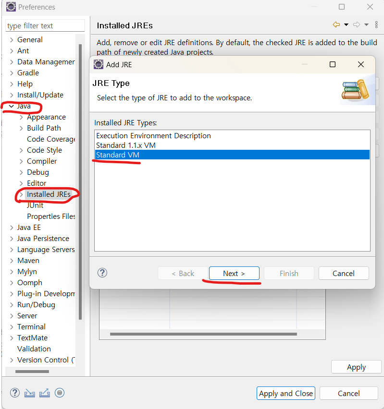Click Apply and Close

point(286,393)
